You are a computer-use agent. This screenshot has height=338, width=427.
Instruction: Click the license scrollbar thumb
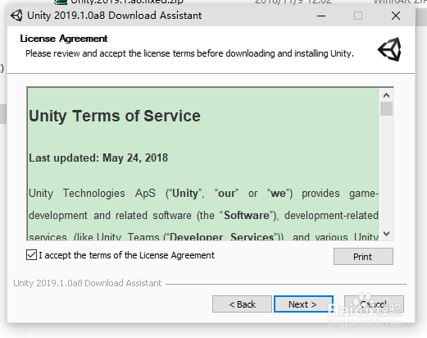[x=386, y=109]
